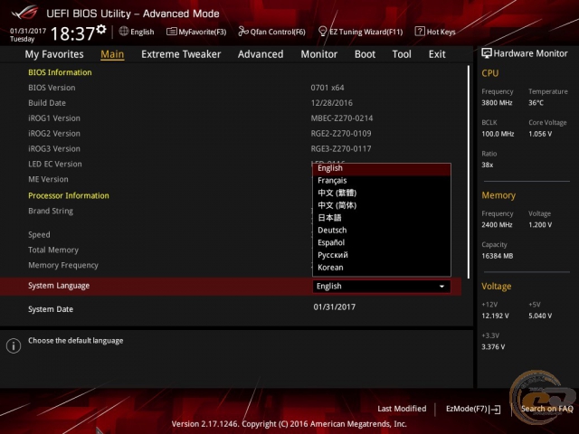The width and height of the screenshot is (579, 434).
Task: Click the main panel vertical scrollbar
Action: [469, 172]
